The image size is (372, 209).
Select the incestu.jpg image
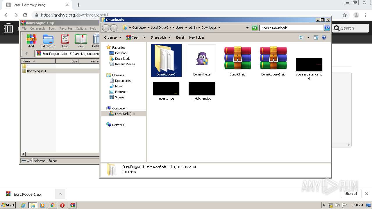coord(166,91)
